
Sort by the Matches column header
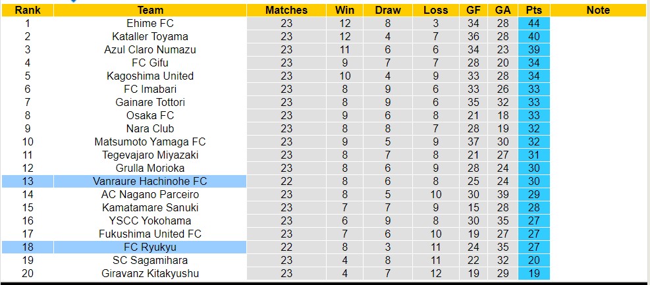point(286,10)
